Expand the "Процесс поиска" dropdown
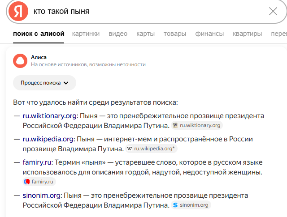This screenshot has height=217, width=287. tap(44, 83)
